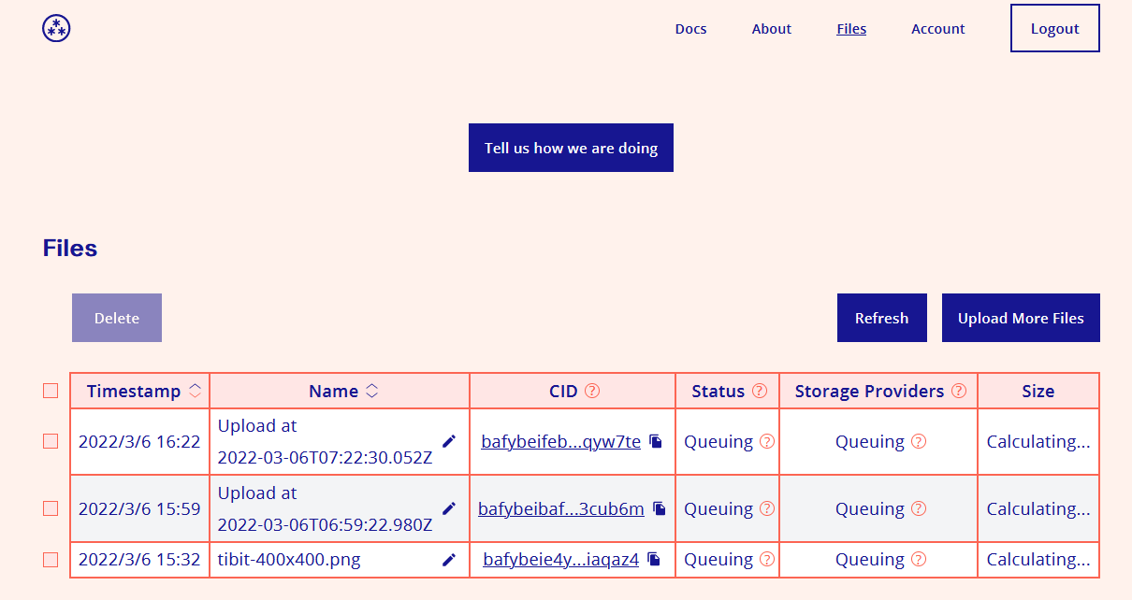Tick the select-all checkbox in table header
The image size is (1132, 600).
pos(51,392)
